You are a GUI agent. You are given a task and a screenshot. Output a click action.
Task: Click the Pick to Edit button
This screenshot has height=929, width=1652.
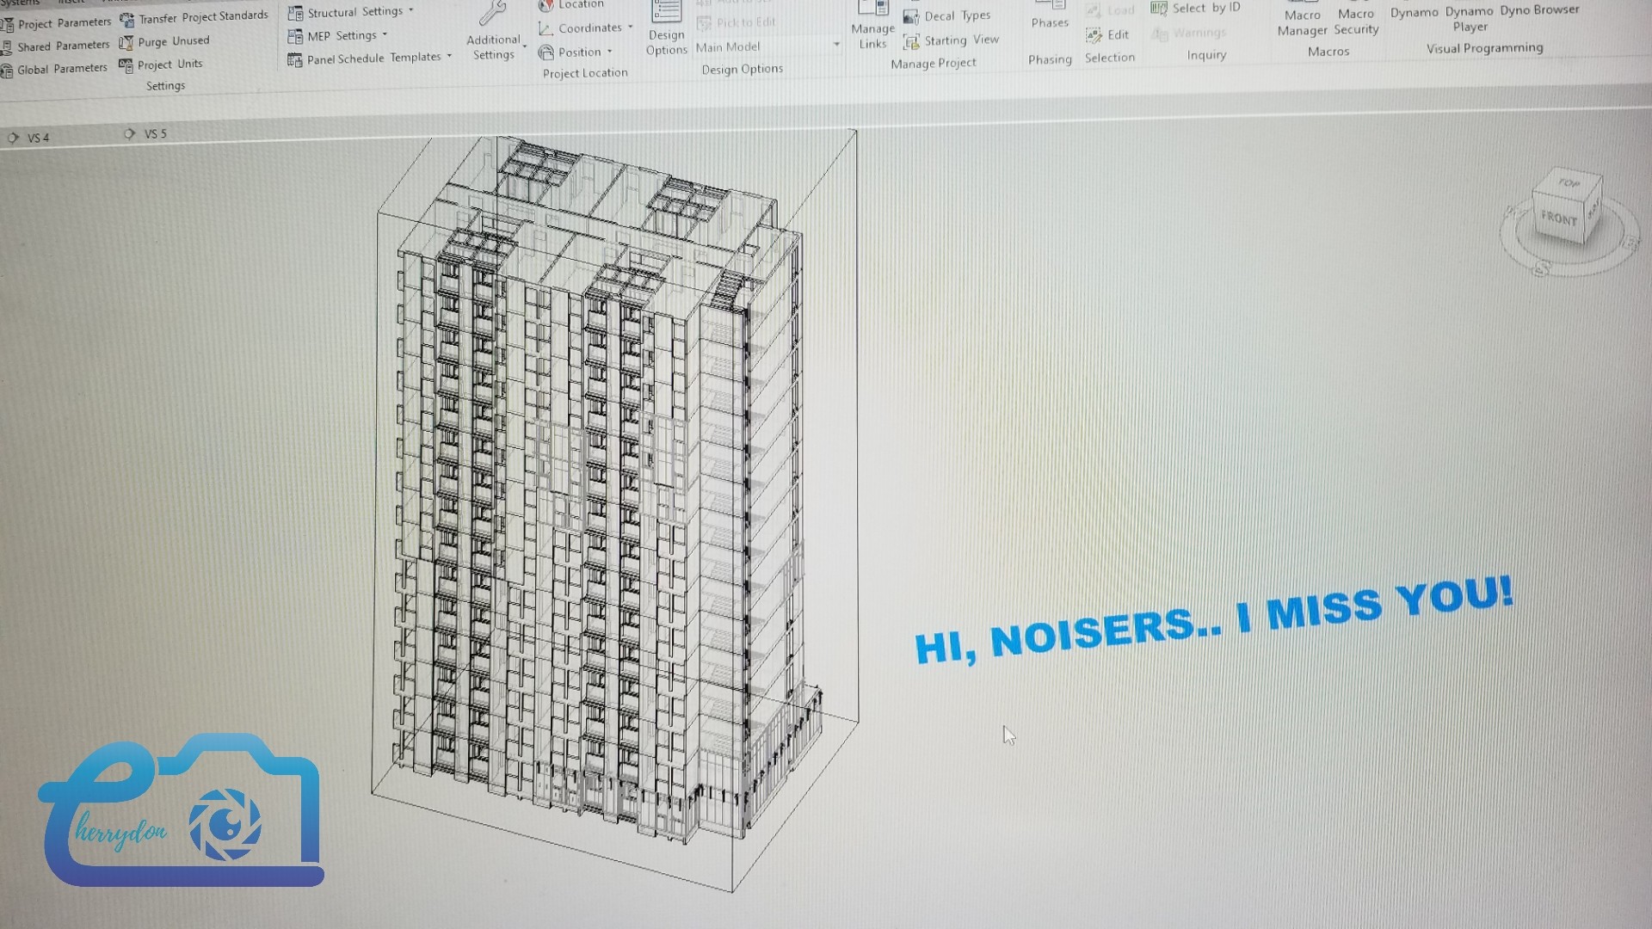(x=737, y=22)
